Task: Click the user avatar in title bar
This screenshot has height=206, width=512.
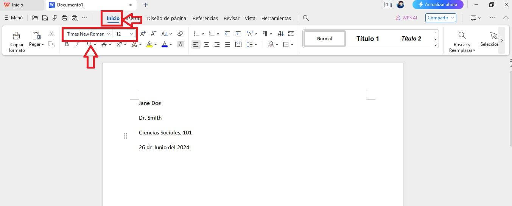Action: pos(400,5)
